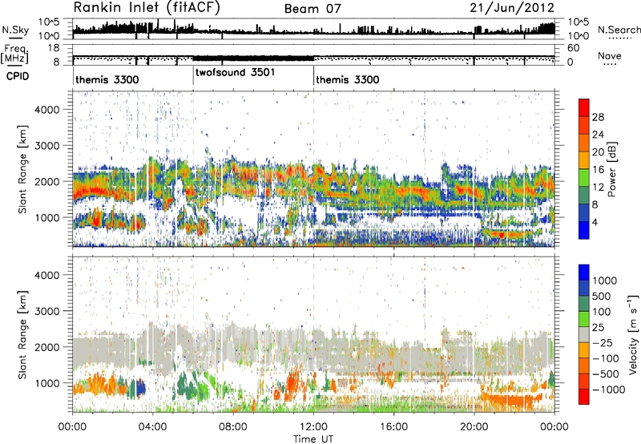Click the '16' Power colorbar tick label
The width and height of the screenshot is (641, 444).
[598, 170]
